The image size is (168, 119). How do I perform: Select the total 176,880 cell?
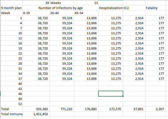coord(90,109)
